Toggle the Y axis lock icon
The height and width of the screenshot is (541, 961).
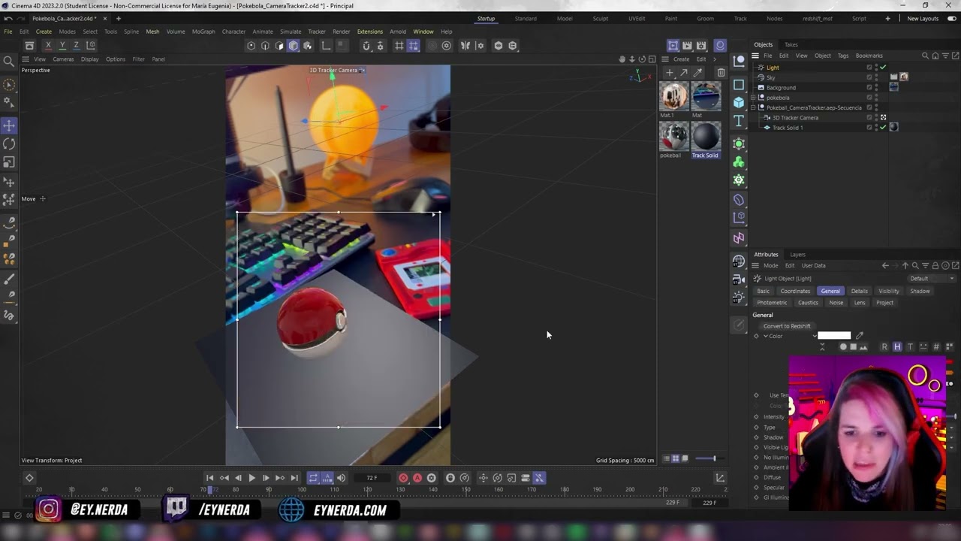62,46
